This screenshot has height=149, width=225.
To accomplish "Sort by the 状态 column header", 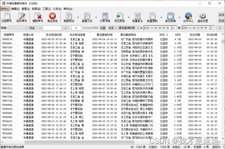I will [x=164, y=35].
